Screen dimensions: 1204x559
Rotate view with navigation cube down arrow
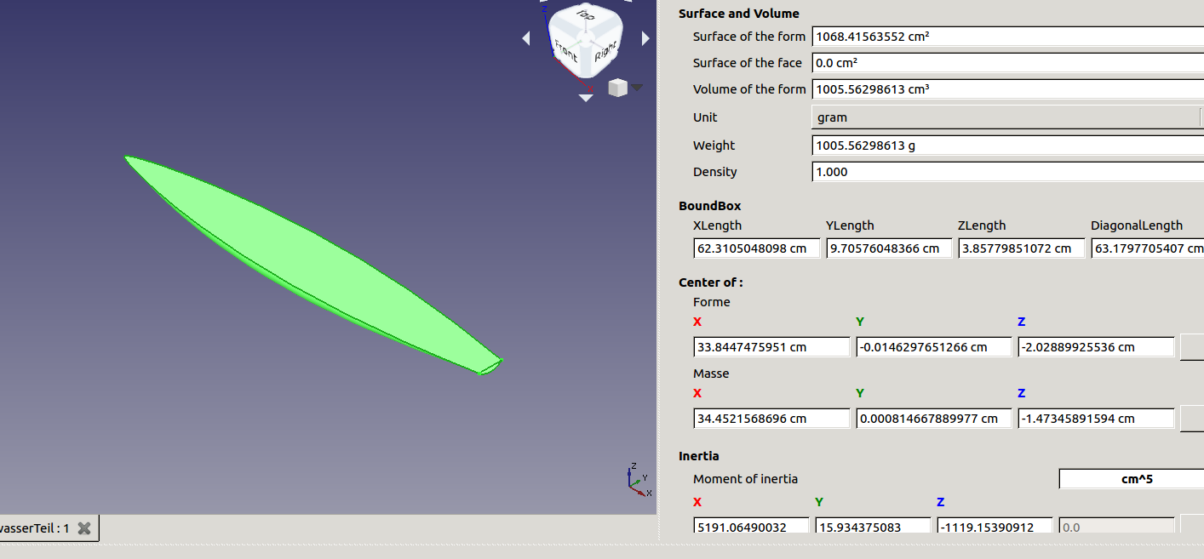[586, 98]
